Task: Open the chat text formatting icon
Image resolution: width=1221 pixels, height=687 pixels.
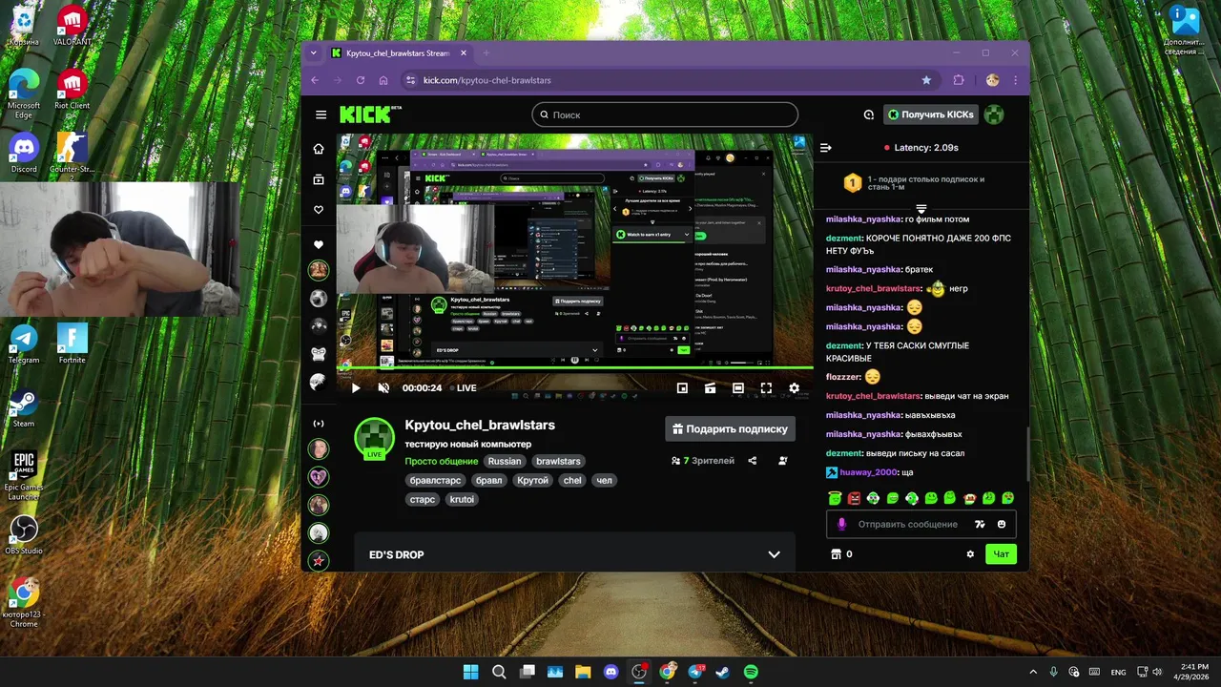Action: click(x=980, y=524)
